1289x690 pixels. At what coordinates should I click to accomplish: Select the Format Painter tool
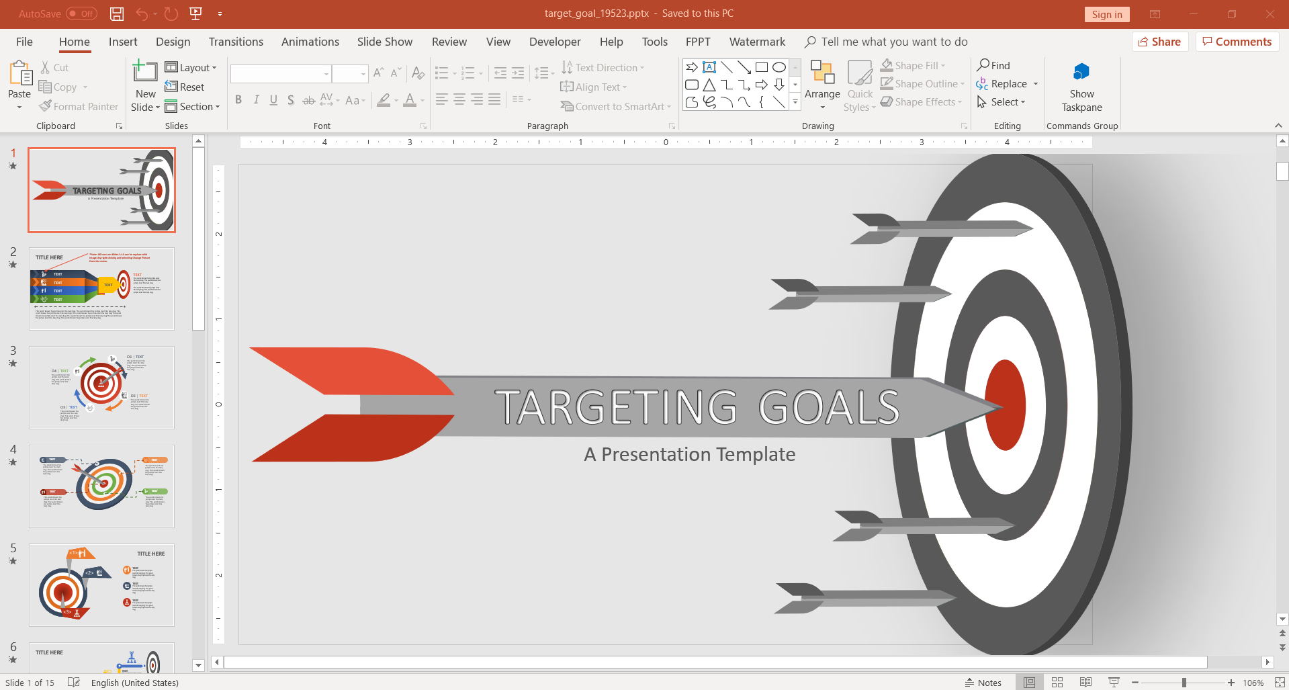point(79,106)
